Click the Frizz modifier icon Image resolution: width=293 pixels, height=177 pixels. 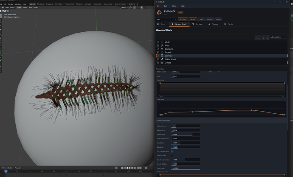[x=162, y=45]
